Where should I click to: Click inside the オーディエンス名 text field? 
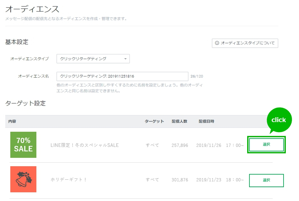(x=122, y=76)
